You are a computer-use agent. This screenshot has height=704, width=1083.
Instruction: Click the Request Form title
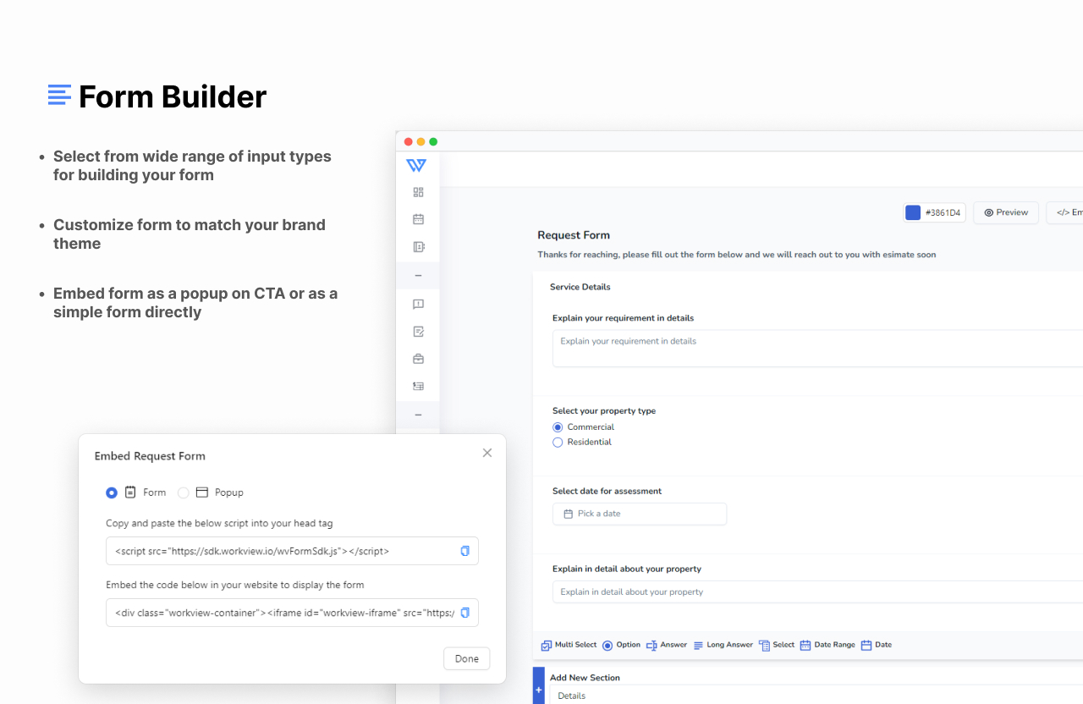tap(574, 235)
